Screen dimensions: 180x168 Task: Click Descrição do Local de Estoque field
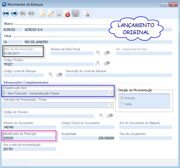coord(119,75)
